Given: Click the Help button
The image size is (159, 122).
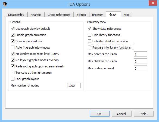Looking at the screenshot, I should tap(144, 114).
